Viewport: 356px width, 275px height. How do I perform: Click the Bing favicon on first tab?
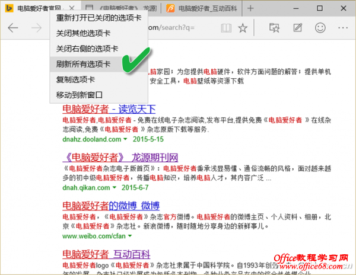coord(9,8)
